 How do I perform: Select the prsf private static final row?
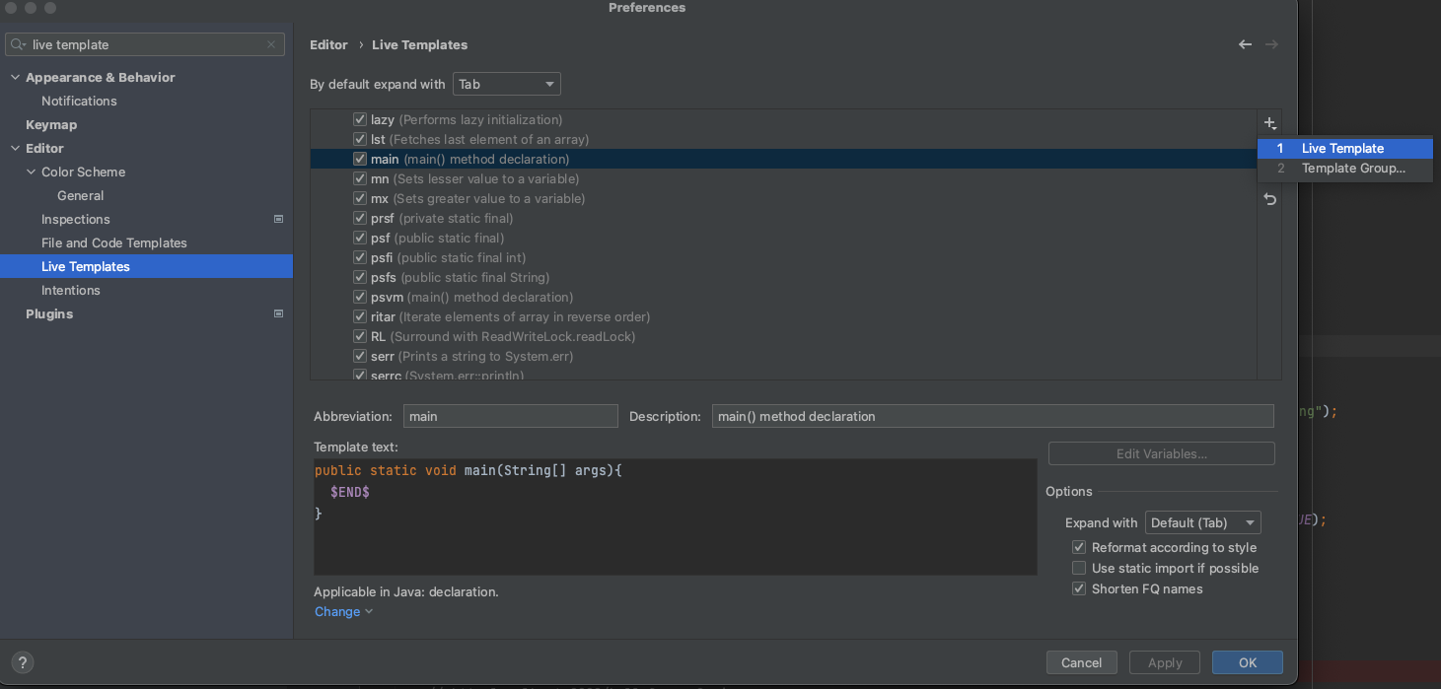pyautogui.click(x=783, y=218)
